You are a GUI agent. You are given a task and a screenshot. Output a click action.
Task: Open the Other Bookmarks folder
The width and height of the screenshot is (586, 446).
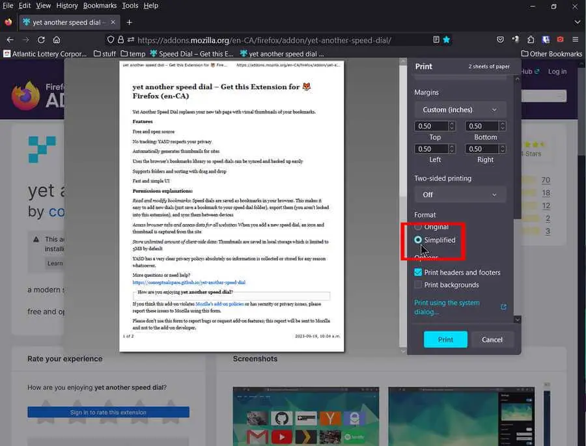click(551, 54)
